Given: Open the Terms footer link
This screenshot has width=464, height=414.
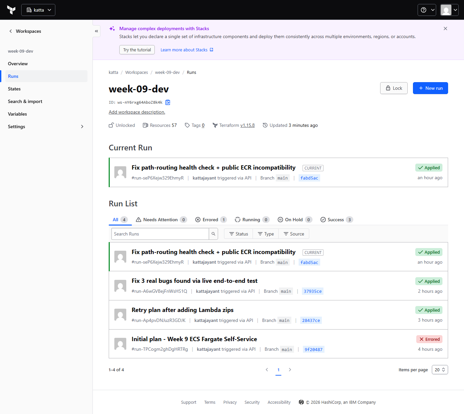Looking at the screenshot, I should click(x=210, y=402).
